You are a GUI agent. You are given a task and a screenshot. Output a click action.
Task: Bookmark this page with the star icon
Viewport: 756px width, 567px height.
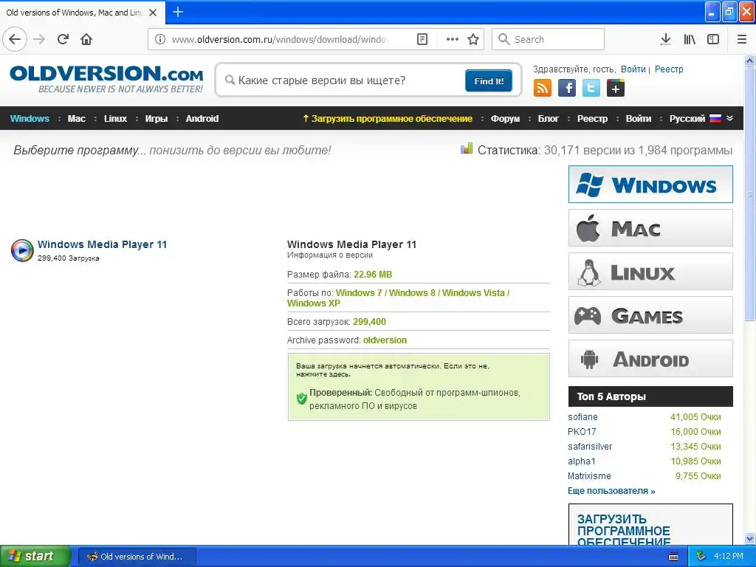coord(473,39)
